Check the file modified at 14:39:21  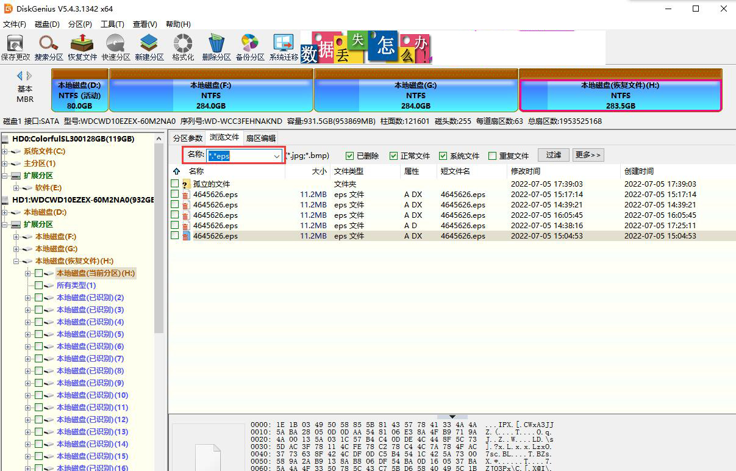(175, 204)
